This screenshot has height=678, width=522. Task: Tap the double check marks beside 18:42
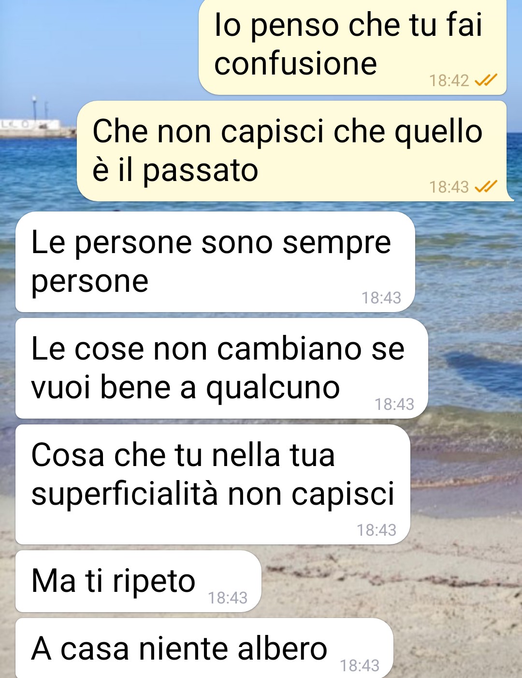(486, 80)
